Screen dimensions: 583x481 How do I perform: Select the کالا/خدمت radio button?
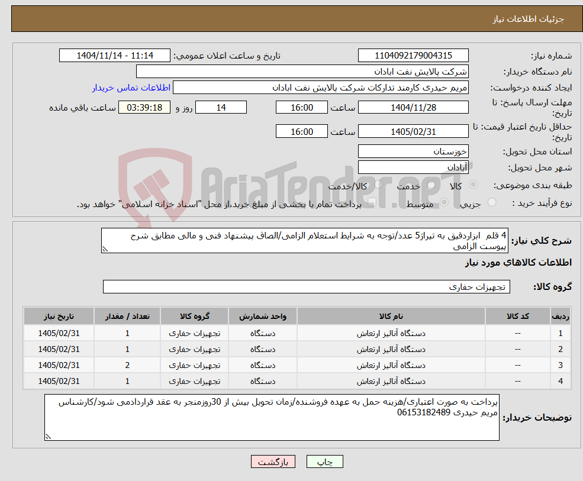tap(378, 185)
